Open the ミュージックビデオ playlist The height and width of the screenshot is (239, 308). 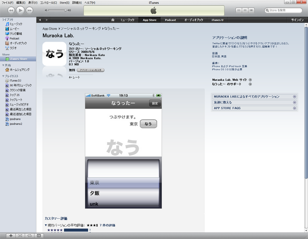17,104
